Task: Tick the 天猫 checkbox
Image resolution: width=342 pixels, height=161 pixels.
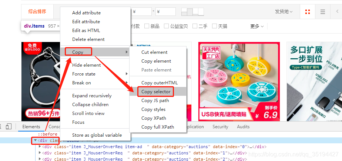Action: [x=214, y=26]
